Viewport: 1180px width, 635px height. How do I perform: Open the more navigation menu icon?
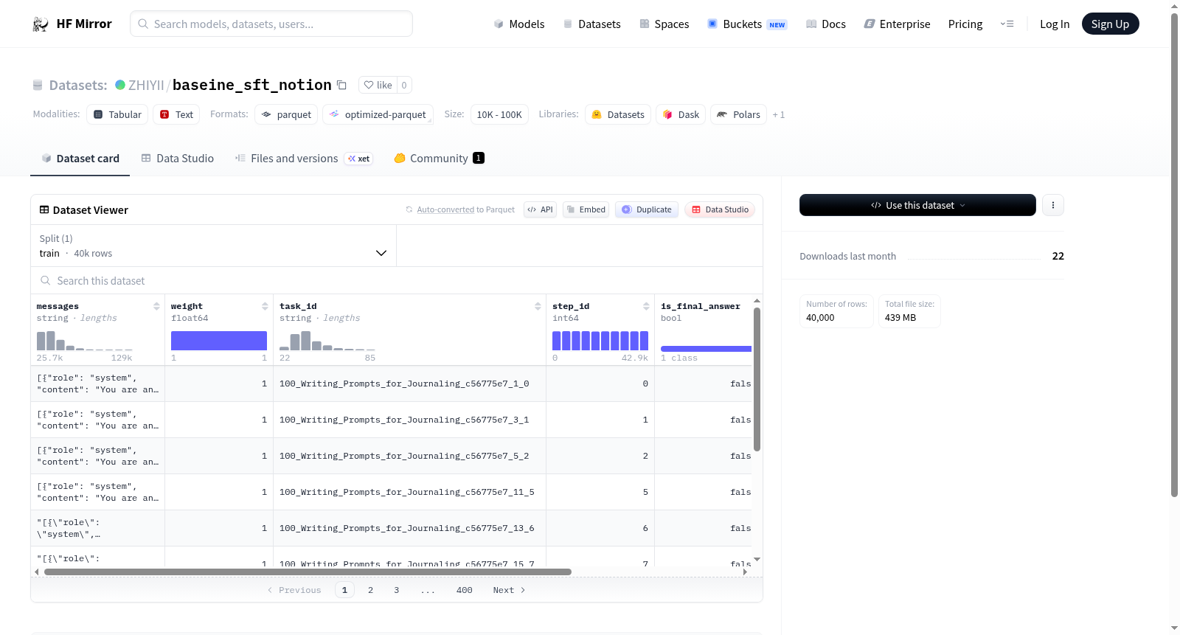[x=1007, y=24]
